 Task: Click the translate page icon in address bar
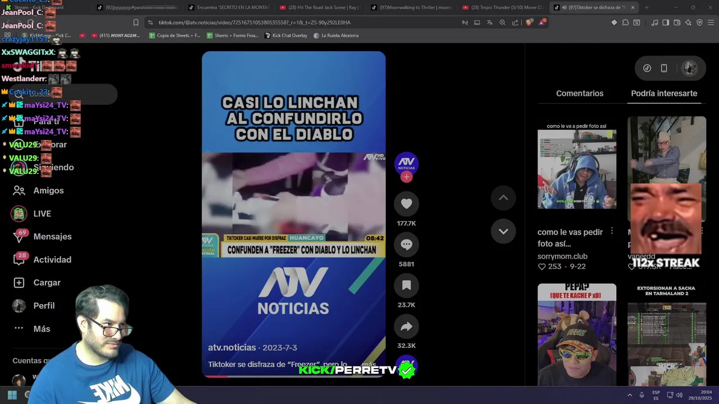click(490, 22)
